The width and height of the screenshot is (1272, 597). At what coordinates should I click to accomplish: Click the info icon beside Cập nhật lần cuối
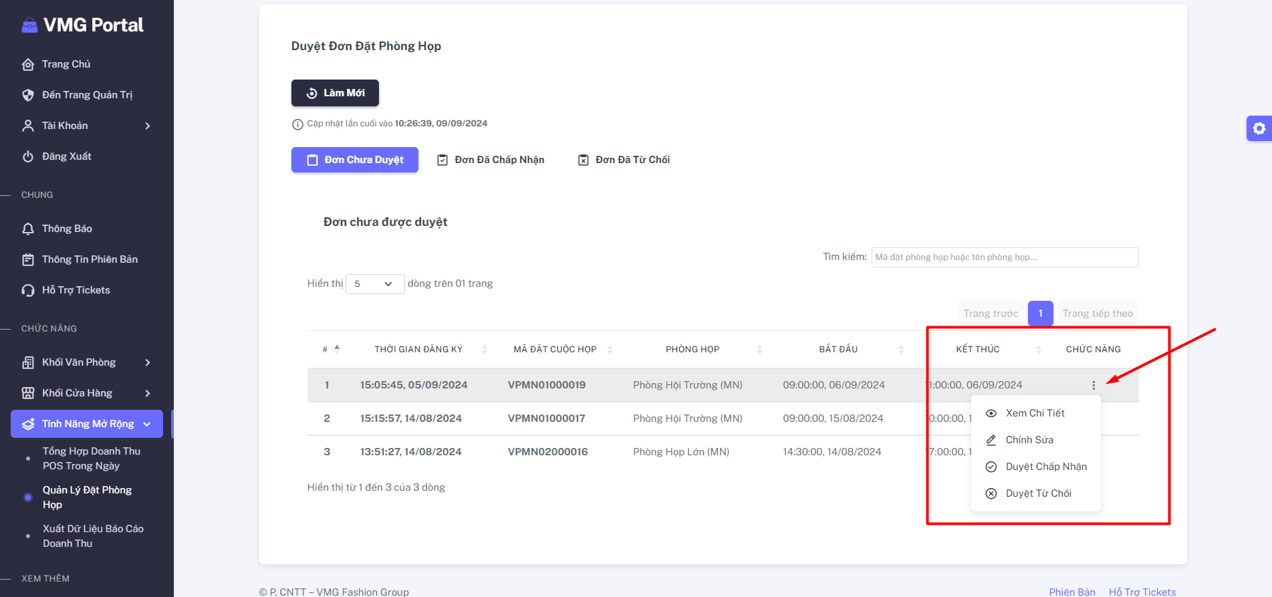pyautogui.click(x=297, y=124)
